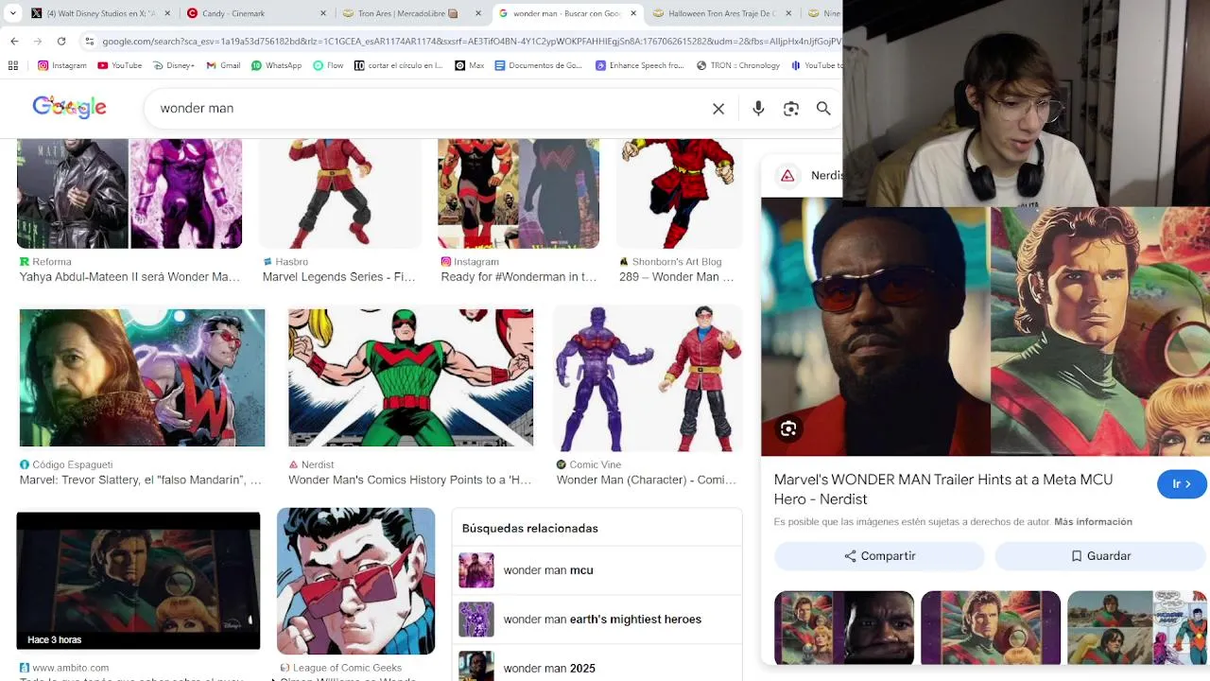This screenshot has width=1210, height=681.
Task: Click the wonder man search field
Action: click(x=430, y=109)
